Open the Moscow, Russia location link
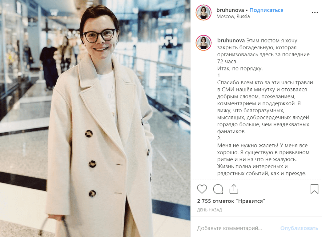 pos(233,16)
